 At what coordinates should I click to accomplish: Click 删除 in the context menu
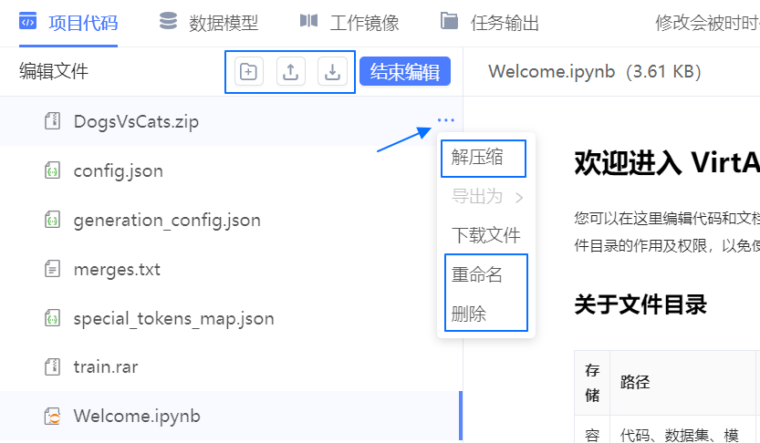coord(469,314)
